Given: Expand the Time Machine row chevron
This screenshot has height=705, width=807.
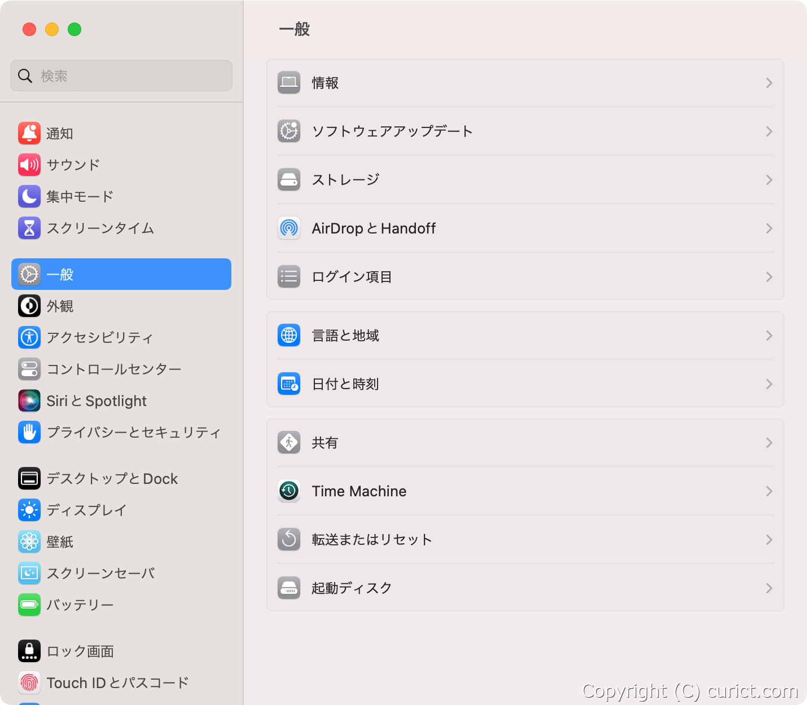Looking at the screenshot, I should point(769,491).
